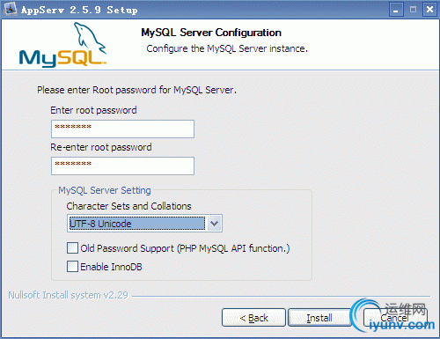Click the iyunv.com watermark logo

(393, 315)
